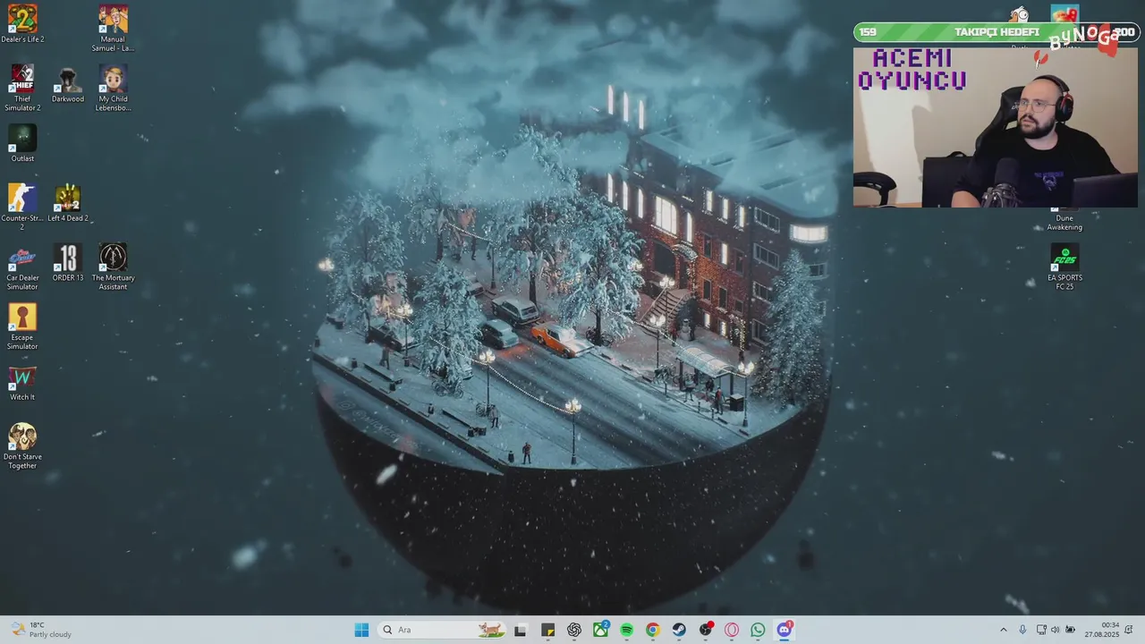
Task: Switch to Discord in the taskbar
Action: 785,630
